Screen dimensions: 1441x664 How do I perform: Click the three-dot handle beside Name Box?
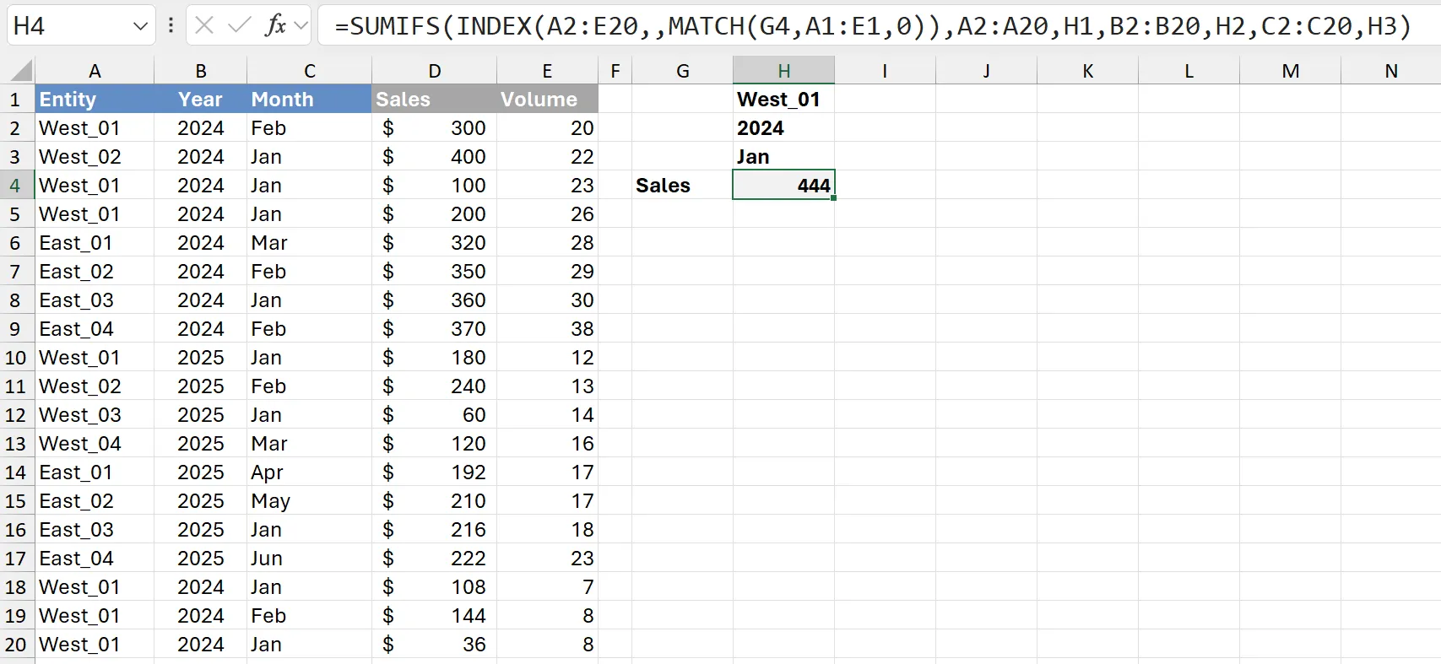point(171,26)
